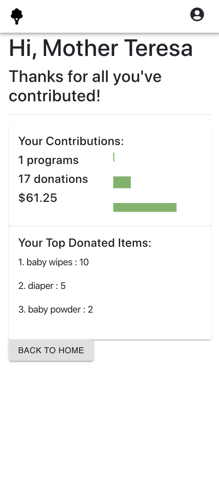The width and height of the screenshot is (219, 477).
Task: Click the Back to Home button
Action: coord(51,350)
